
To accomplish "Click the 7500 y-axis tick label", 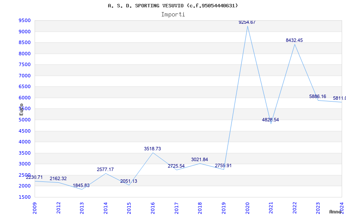I will point(25,64).
